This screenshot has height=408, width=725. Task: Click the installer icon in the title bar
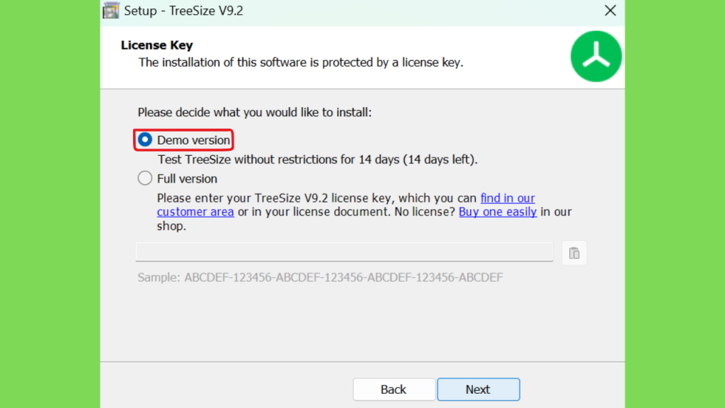point(111,10)
